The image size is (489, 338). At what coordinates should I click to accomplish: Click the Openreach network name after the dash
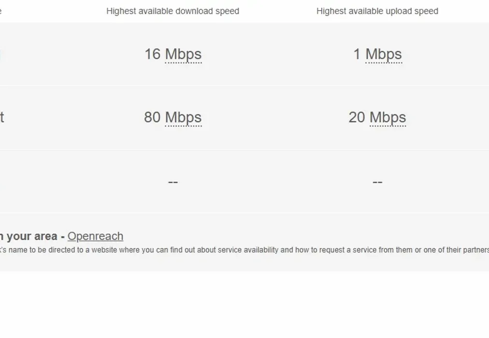95,236
